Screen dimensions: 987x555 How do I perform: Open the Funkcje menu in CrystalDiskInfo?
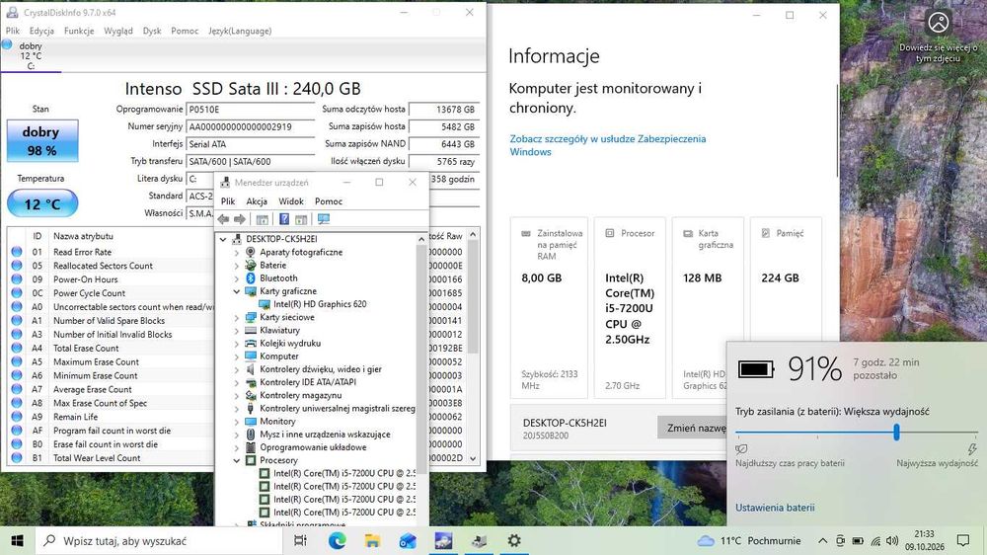click(79, 31)
